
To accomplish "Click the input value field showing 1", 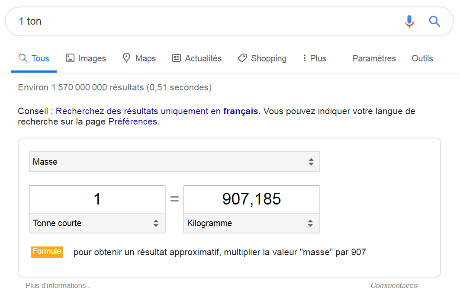I will coord(97,199).
